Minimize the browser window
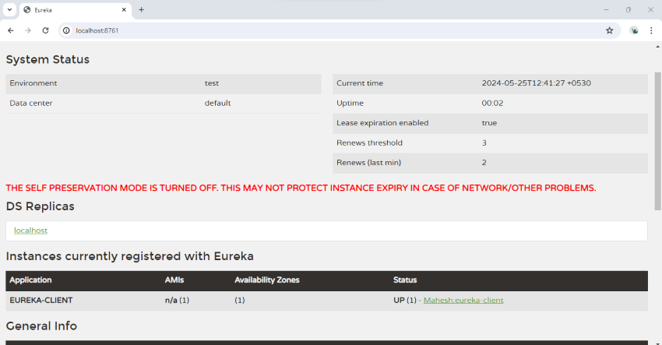 coord(606,9)
